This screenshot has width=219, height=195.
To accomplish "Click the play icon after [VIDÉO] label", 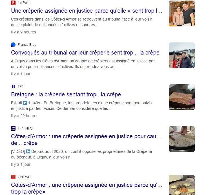I will pyautogui.click(x=28, y=151).
